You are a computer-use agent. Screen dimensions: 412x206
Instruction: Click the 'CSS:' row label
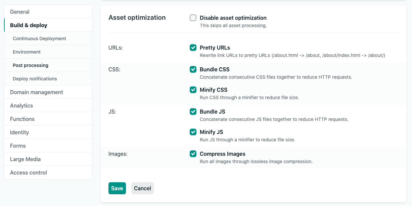[x=115, y=70]
